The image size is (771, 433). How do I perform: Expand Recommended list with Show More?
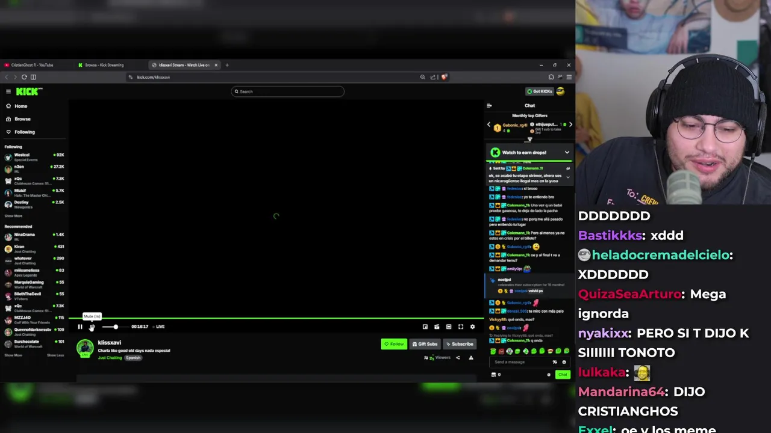13,355
